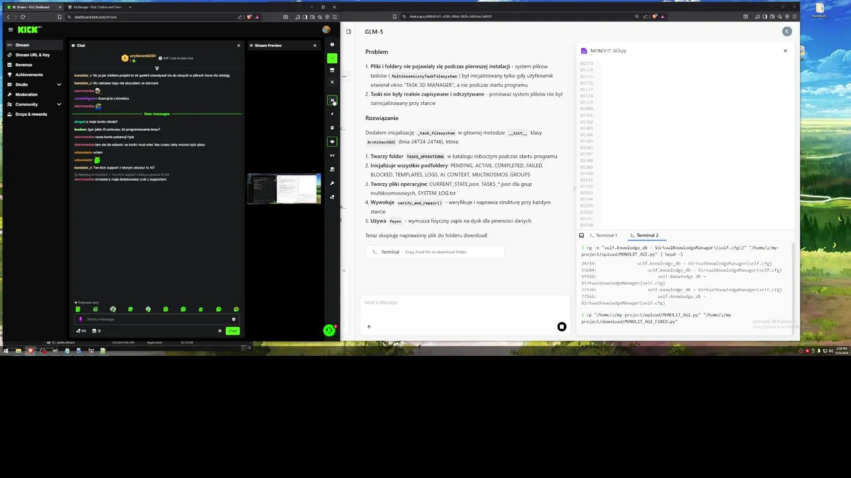Click the first quick emote
The width and height of the screenshot is (851, 478).
78,309
